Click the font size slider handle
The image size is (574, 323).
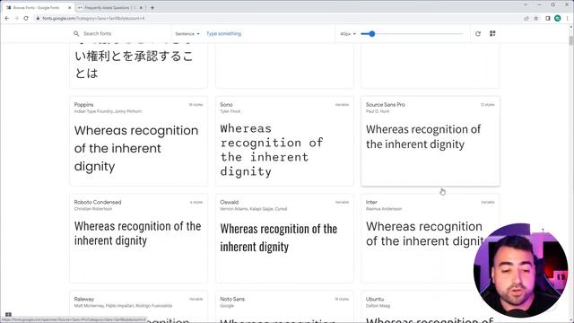click(x=372, y=34)
